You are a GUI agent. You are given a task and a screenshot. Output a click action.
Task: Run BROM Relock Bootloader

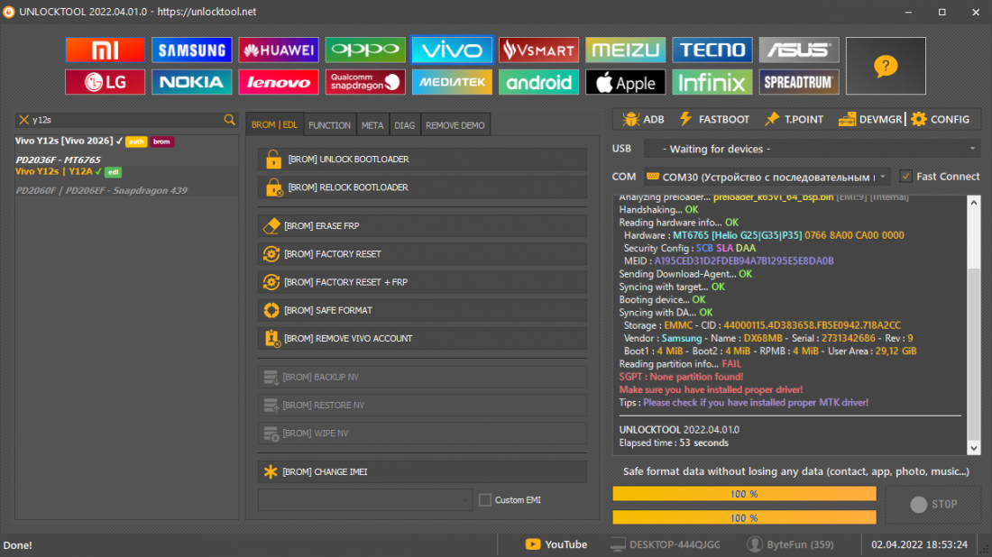click(x=422, y=187)
